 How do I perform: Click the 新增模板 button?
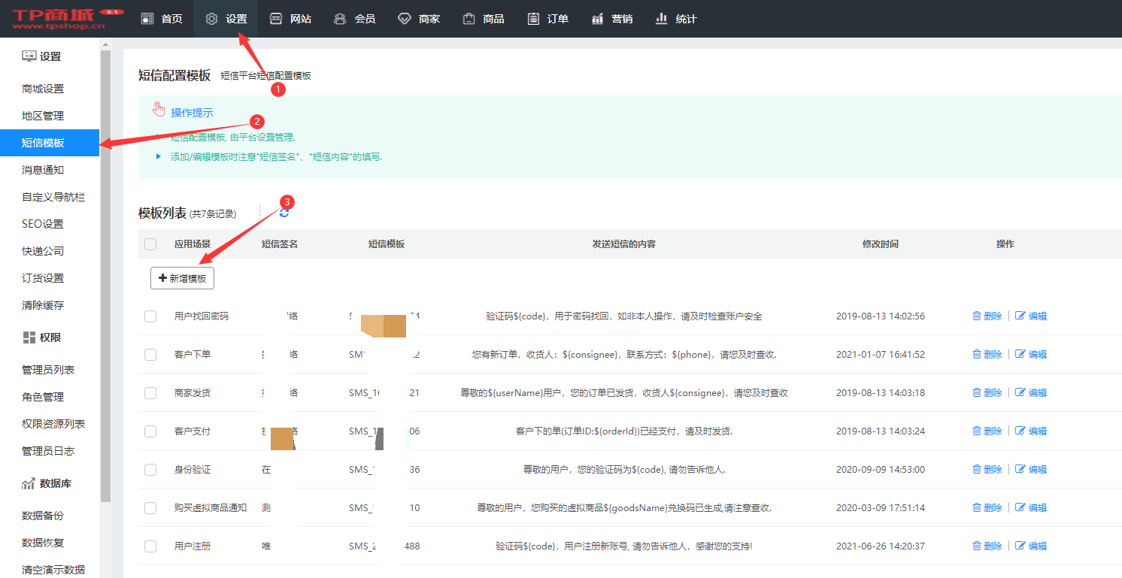click(182, 278)
